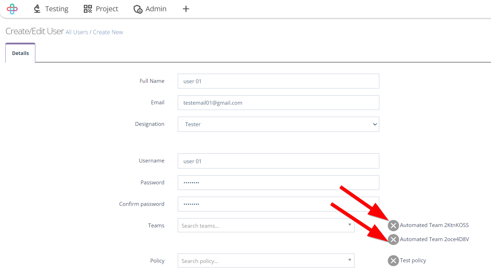Click the Create New breadcrumb link

(108, 32)
